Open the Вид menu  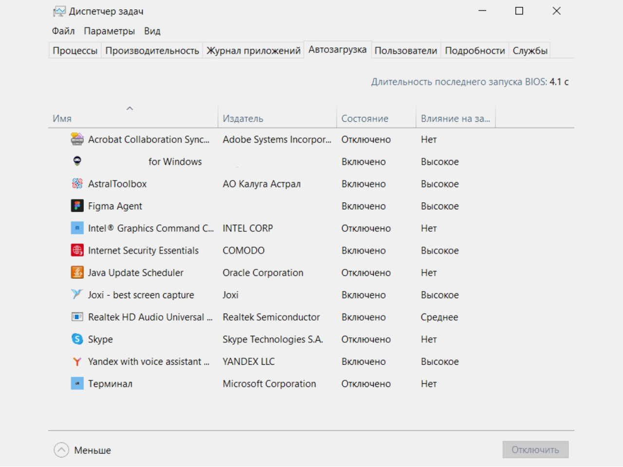(152, 31)
